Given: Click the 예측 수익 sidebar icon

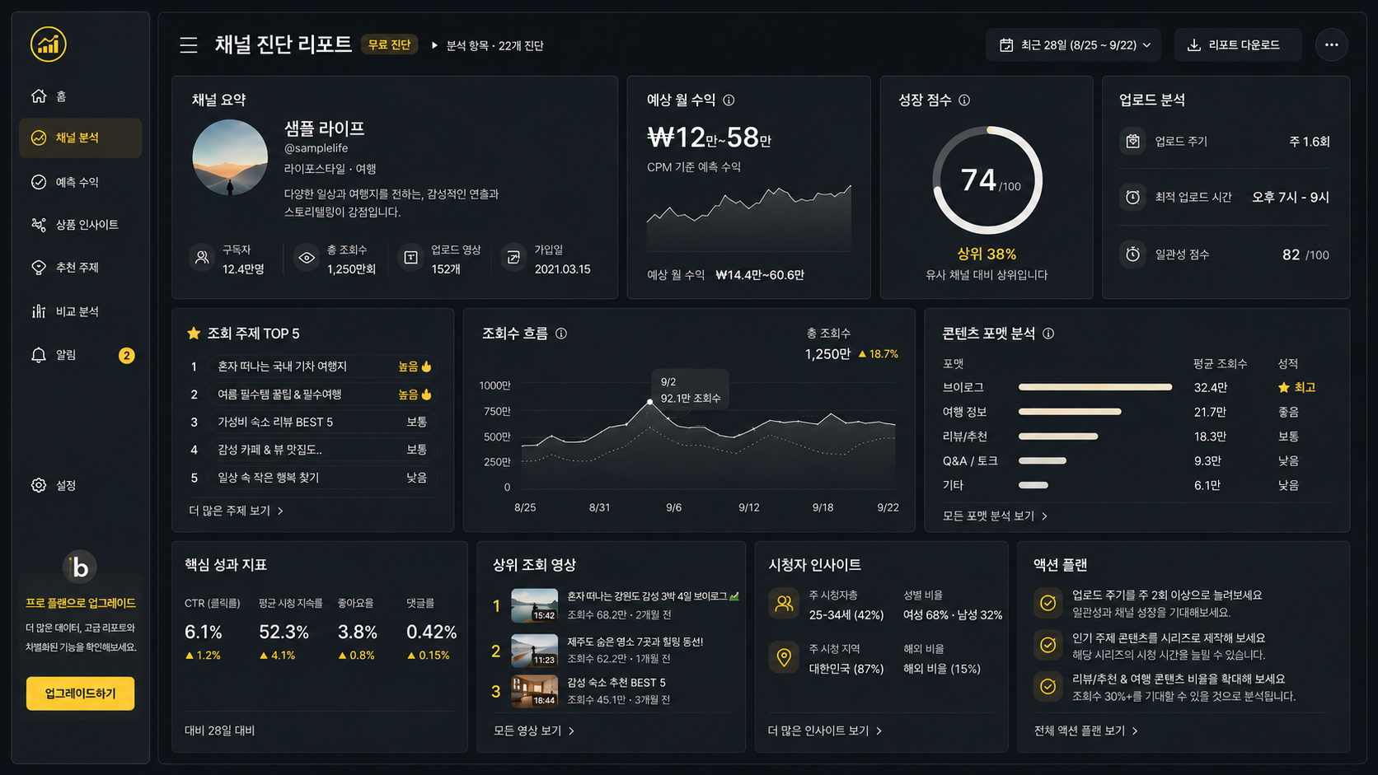Looking at the screenshot, I should pyautogui.click(x=39, y=182).
